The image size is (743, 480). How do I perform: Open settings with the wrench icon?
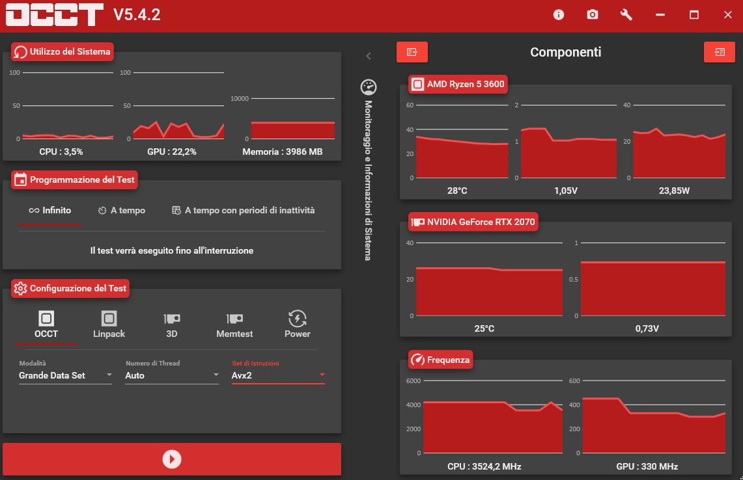626,15
